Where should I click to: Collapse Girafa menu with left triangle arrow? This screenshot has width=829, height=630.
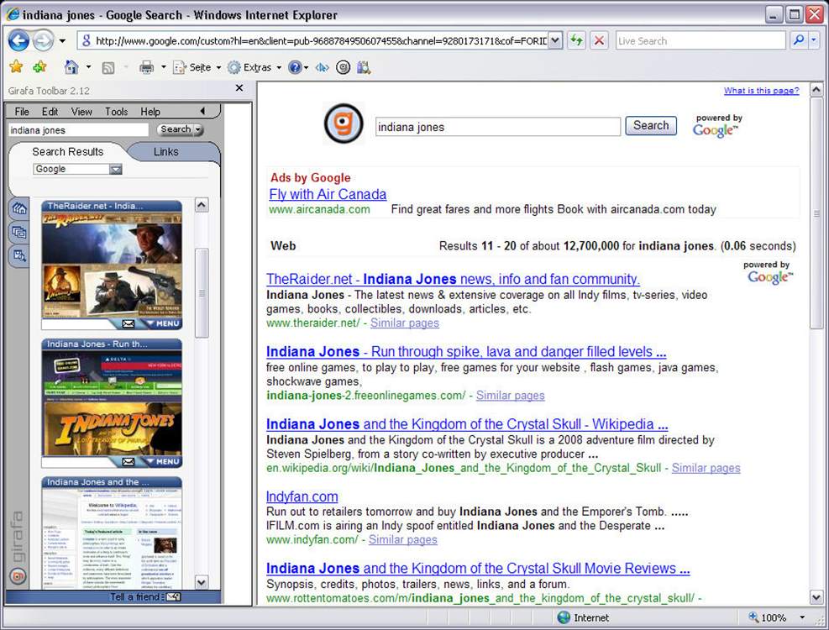click(202, 111)
